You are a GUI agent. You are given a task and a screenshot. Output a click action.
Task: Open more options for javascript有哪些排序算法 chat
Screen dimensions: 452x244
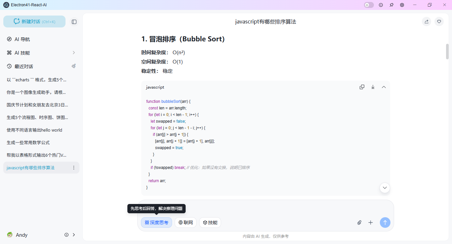(x=74, y=168)
